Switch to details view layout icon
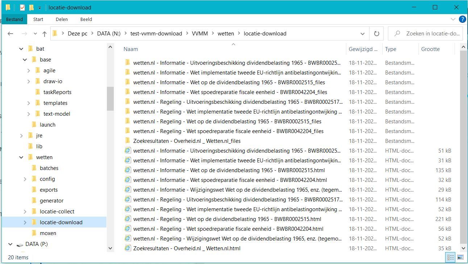Screen dimensions: 468x264 coord(451,257)
